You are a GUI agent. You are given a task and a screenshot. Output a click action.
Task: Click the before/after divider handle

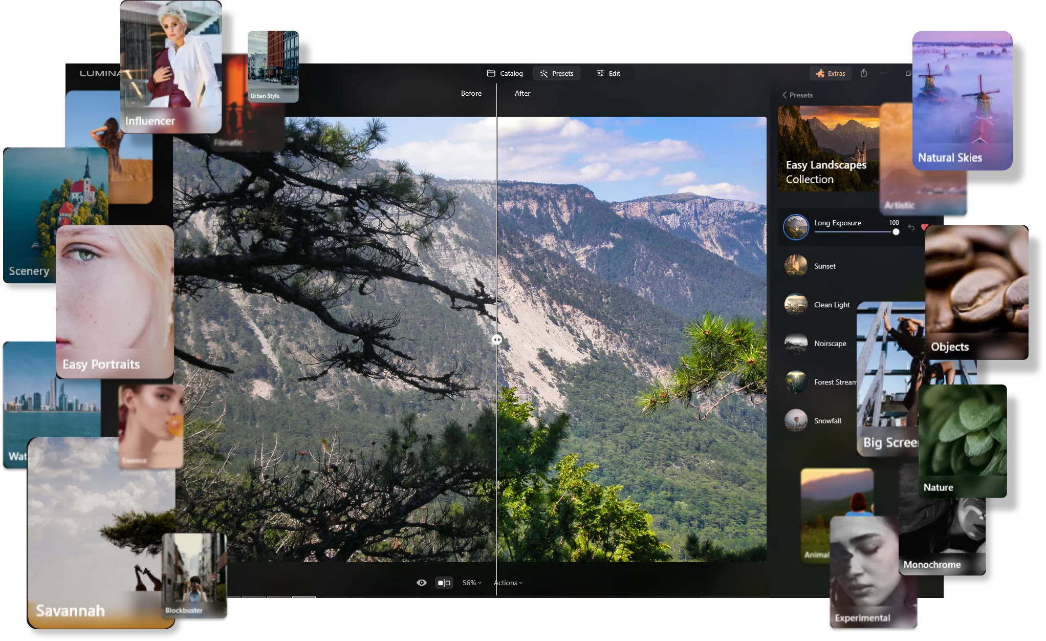[x=497, y=339]
